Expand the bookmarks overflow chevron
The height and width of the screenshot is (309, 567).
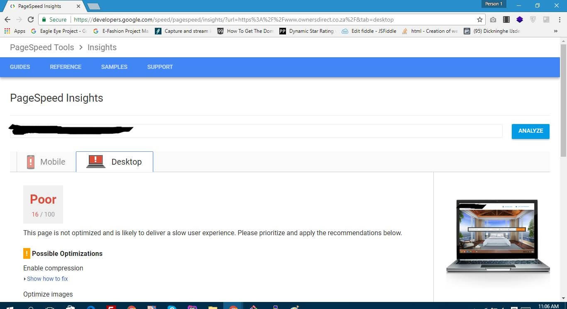click(x=556, y=31)
